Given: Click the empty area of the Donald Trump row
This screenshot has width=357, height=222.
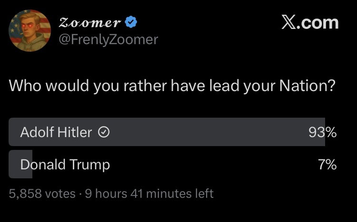Looking at the screenshot, I should click(214, 164).
